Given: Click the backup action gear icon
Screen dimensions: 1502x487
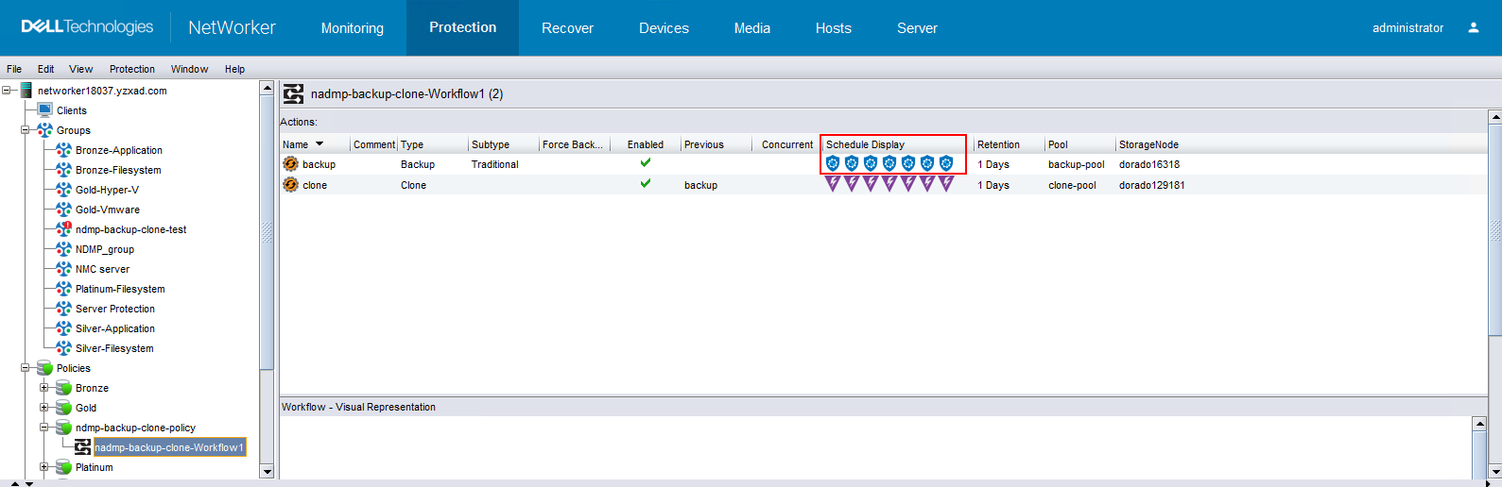Looking at the screenshot, I should pos(291,164).
